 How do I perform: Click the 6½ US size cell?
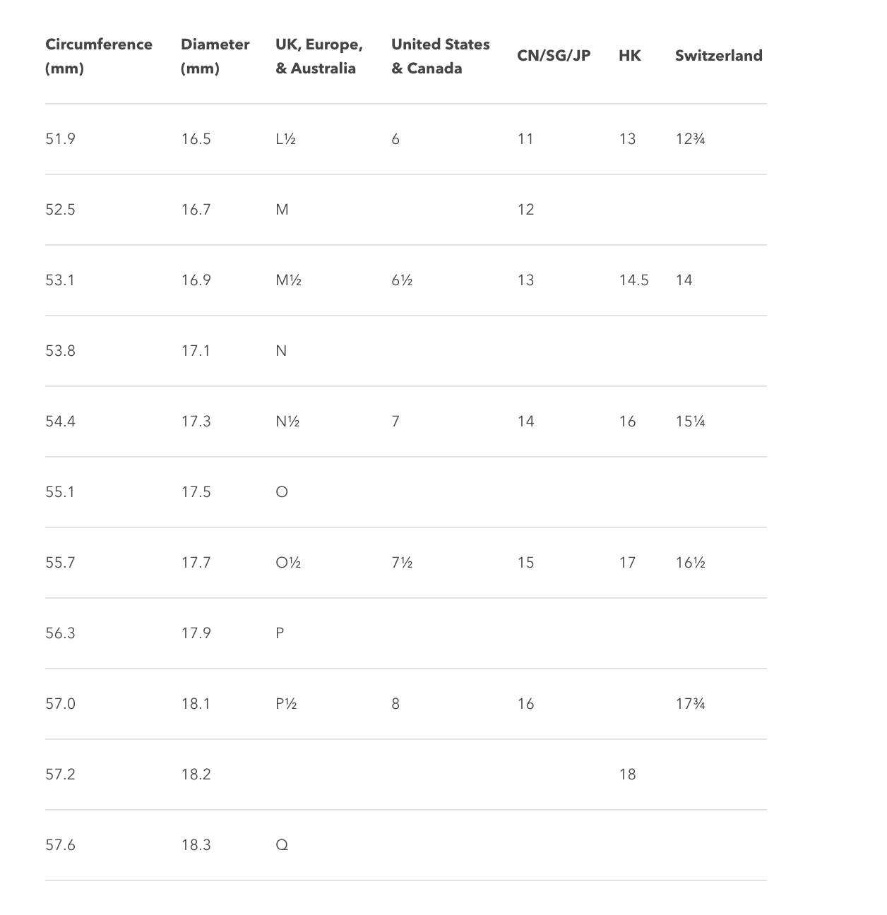(402, 280)
